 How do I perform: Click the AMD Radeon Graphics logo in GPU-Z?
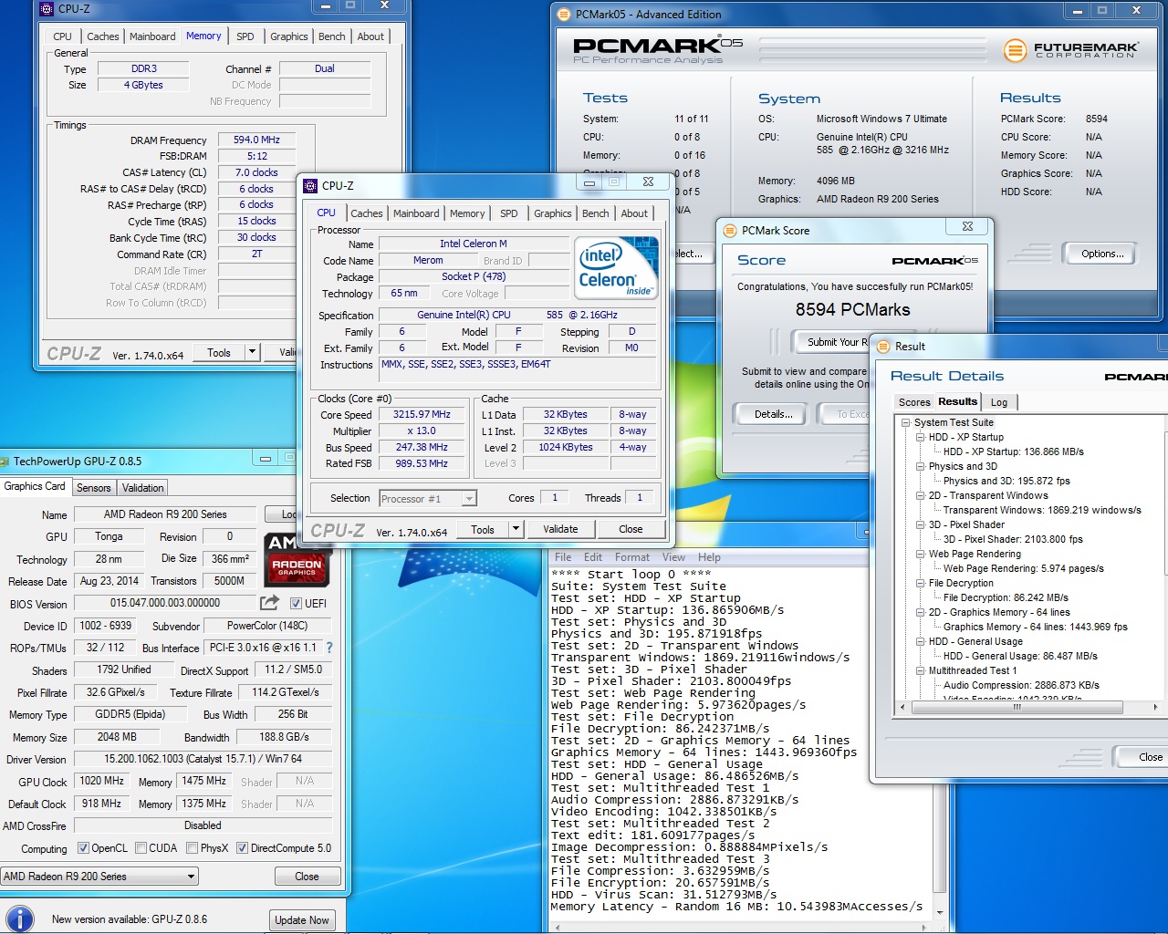pyautogui.click(x=297, y=558)
